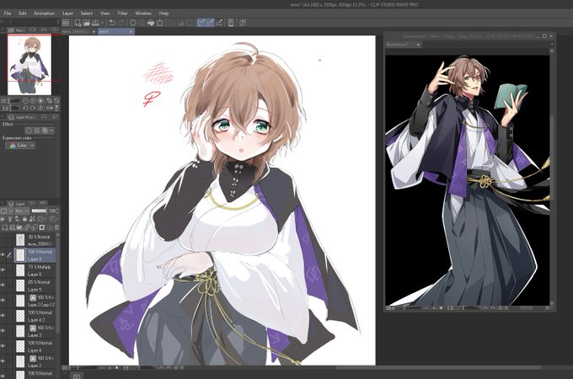Open the Expression color dropdown

[x=20, y=146]
